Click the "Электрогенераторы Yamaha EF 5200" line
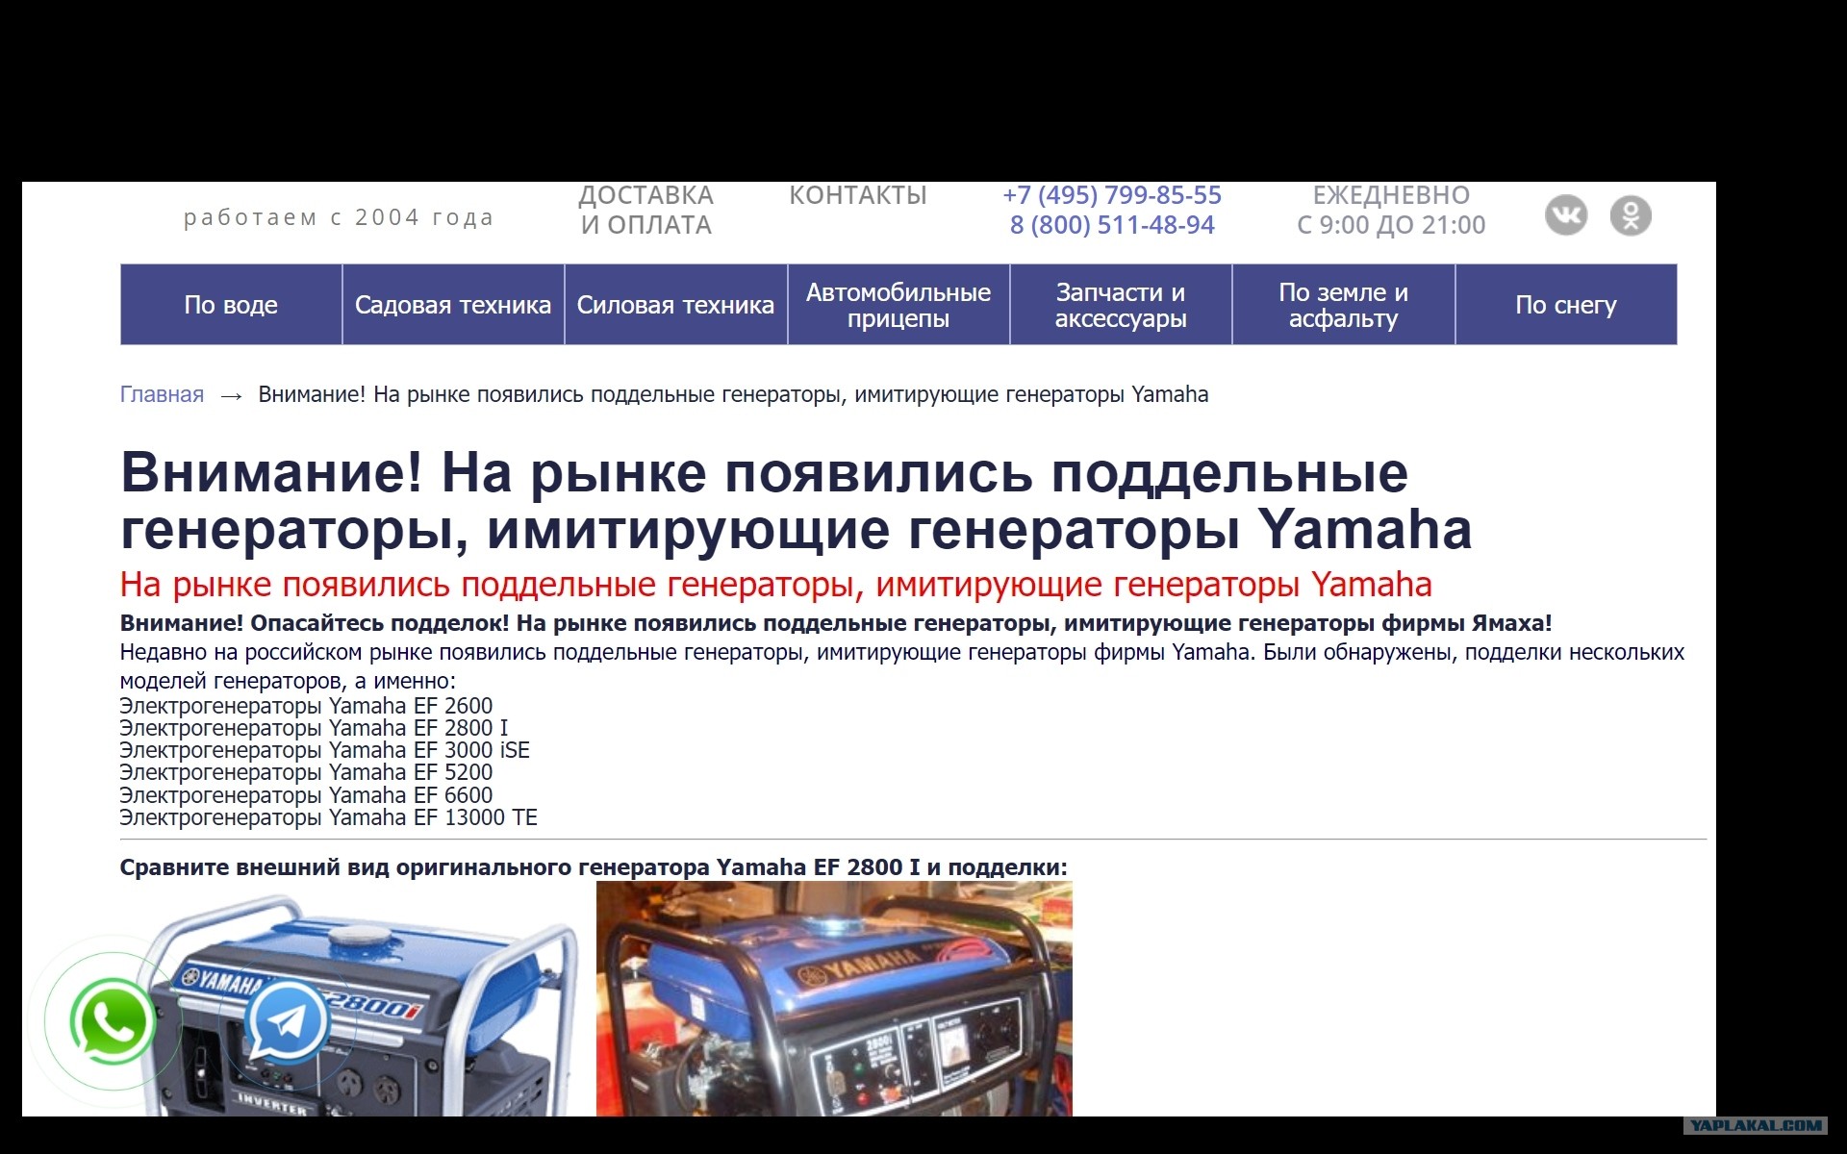1847x1154 pixels. click(306, 772)
